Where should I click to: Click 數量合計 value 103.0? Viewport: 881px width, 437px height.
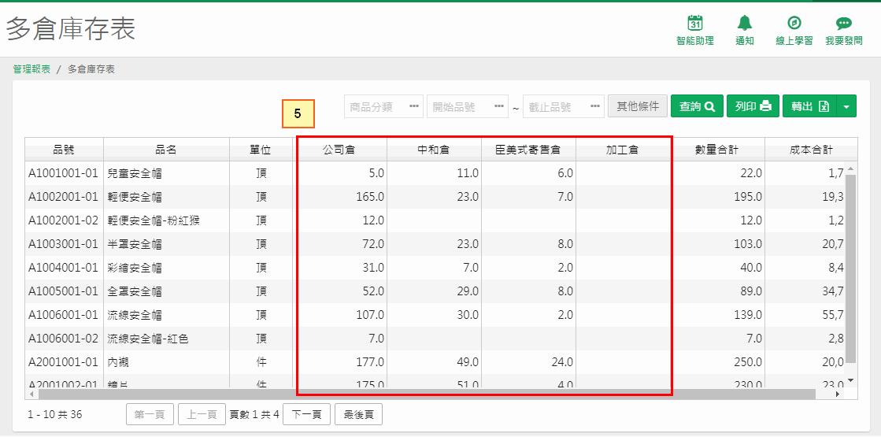tap(748, 244)
